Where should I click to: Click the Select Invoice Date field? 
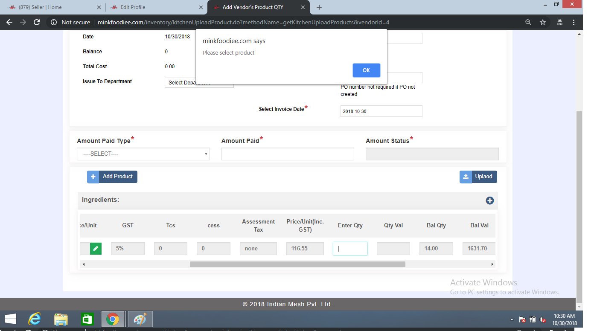tap(381, 111)
